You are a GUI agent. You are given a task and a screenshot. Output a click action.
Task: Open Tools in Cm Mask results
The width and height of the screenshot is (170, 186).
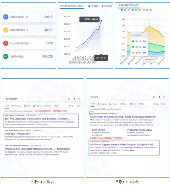click(x=163, y=104)
